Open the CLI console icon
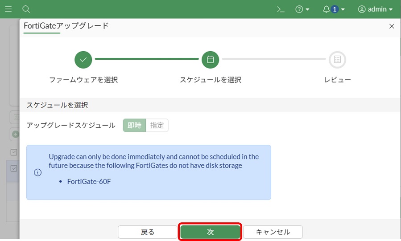This screenshot has height=241, width=401. click(x=281, y=9)
